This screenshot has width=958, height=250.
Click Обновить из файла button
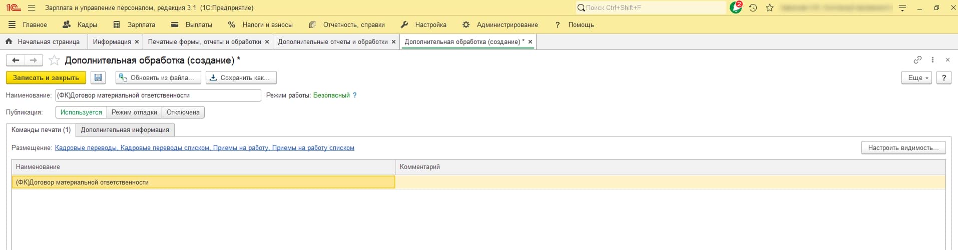pyautogui.click(x=158, y=77)
